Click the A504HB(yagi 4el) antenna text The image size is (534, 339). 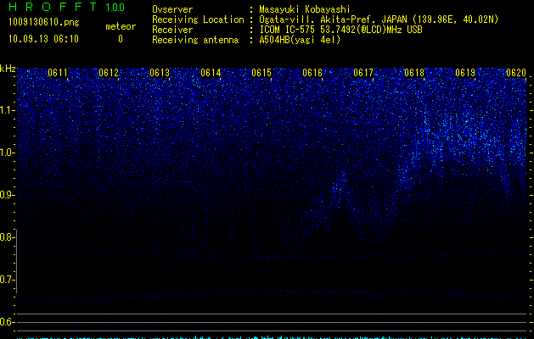[x=300, y=40]
